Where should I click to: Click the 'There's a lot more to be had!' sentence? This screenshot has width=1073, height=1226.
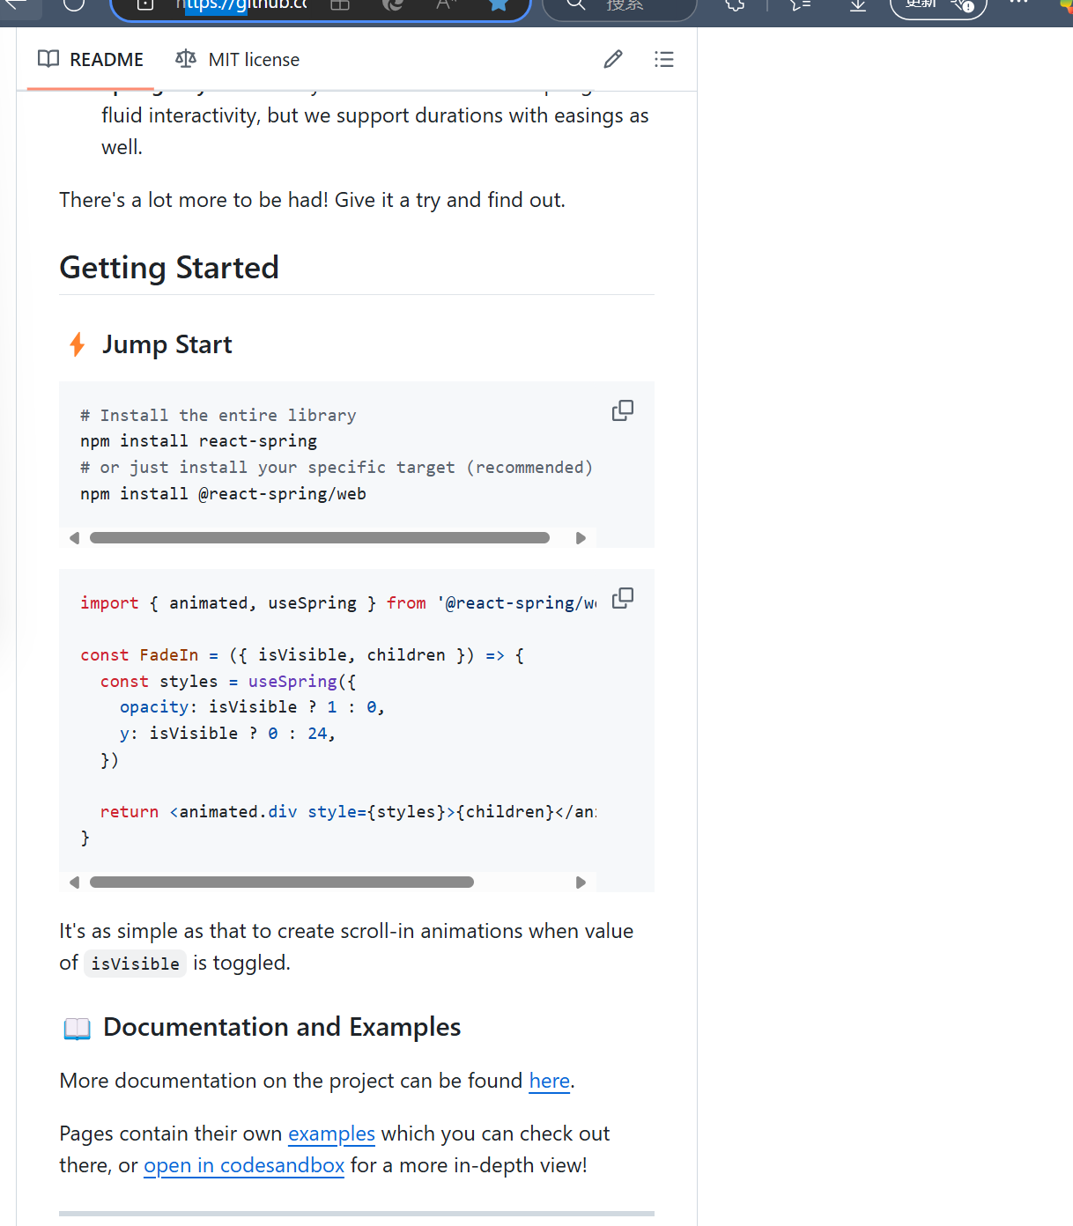tap(312, 200)
